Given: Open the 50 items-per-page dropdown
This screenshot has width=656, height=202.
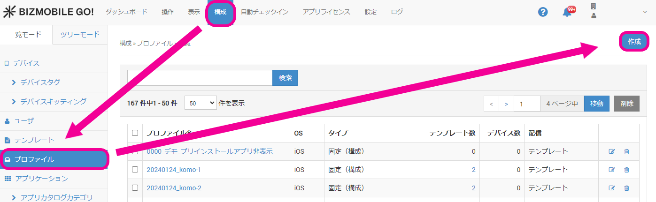Looking at the screenshot, I should (x=201, y=103).
